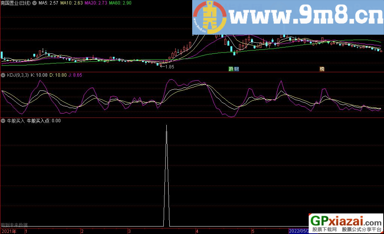Image resolution: width=384 pixels, height=234 pixels.
Task: Open the KDJ indicator dropdown arrow
Action: coord(3,75)
